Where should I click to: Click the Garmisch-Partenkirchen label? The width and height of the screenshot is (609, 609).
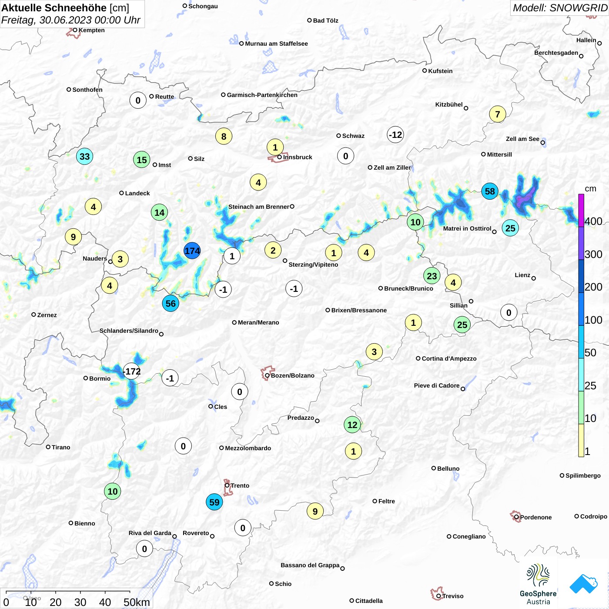pyautogui.click(x=262, y=95)
